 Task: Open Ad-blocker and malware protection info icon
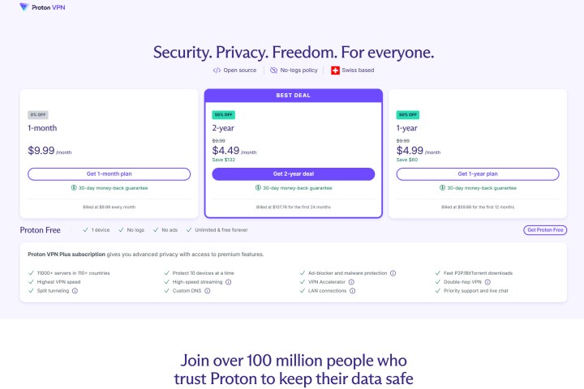click(393, 273)
